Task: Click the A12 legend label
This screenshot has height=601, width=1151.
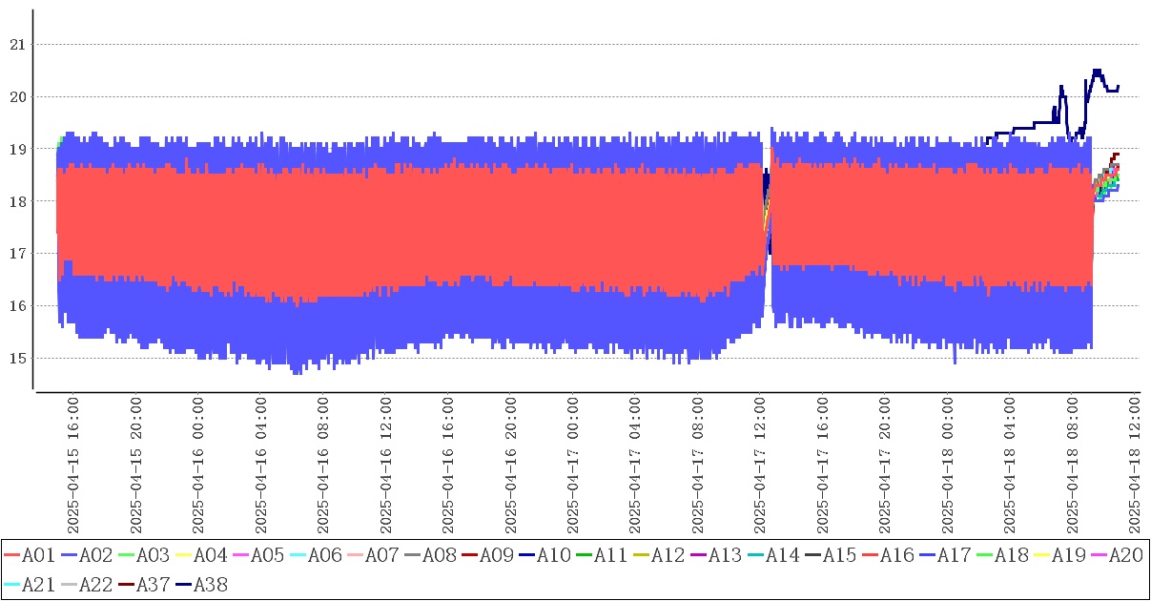Action: 668,555
